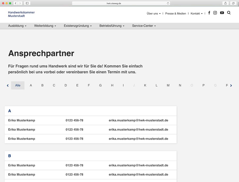Click the Safari share icon
239x182 pixels.
click(x=225, y=3)
